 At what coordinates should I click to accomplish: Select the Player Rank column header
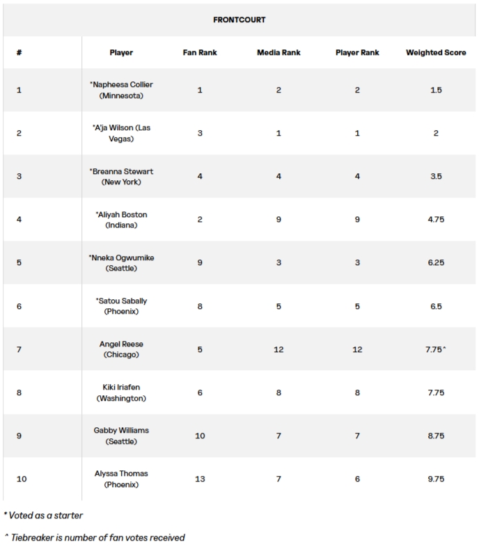point(357,52)
